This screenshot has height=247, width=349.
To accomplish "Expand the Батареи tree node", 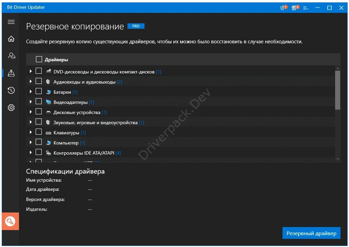I will 31,91.
